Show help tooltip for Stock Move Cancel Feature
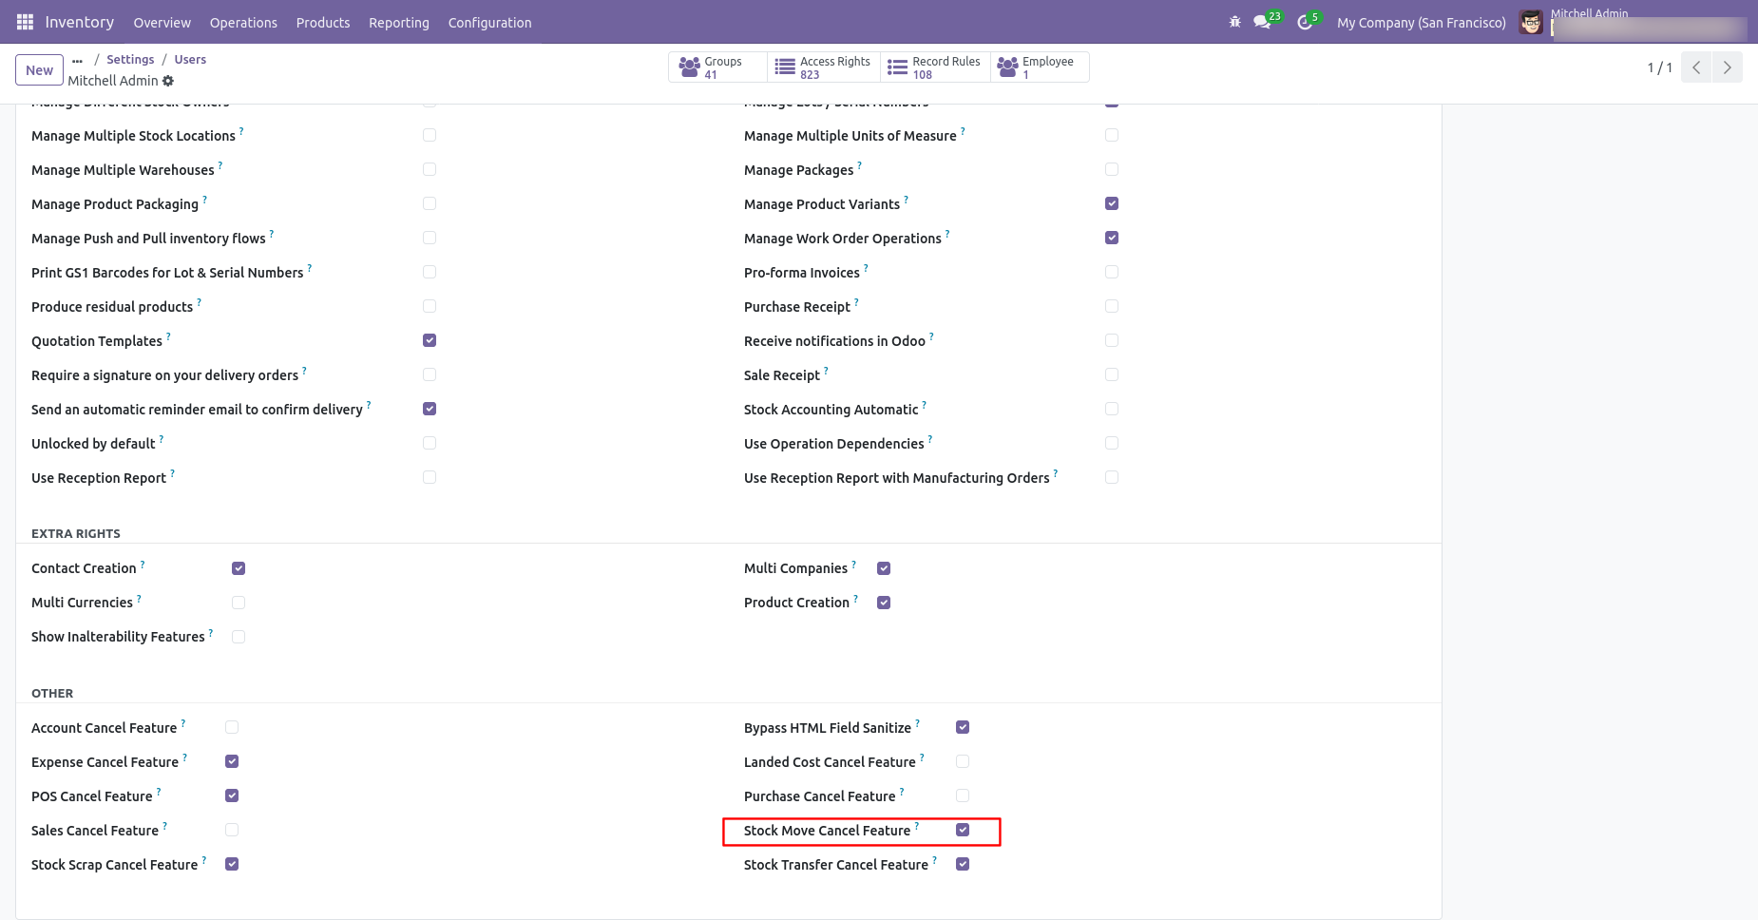Screen dimensions: 1758x920 917,826
